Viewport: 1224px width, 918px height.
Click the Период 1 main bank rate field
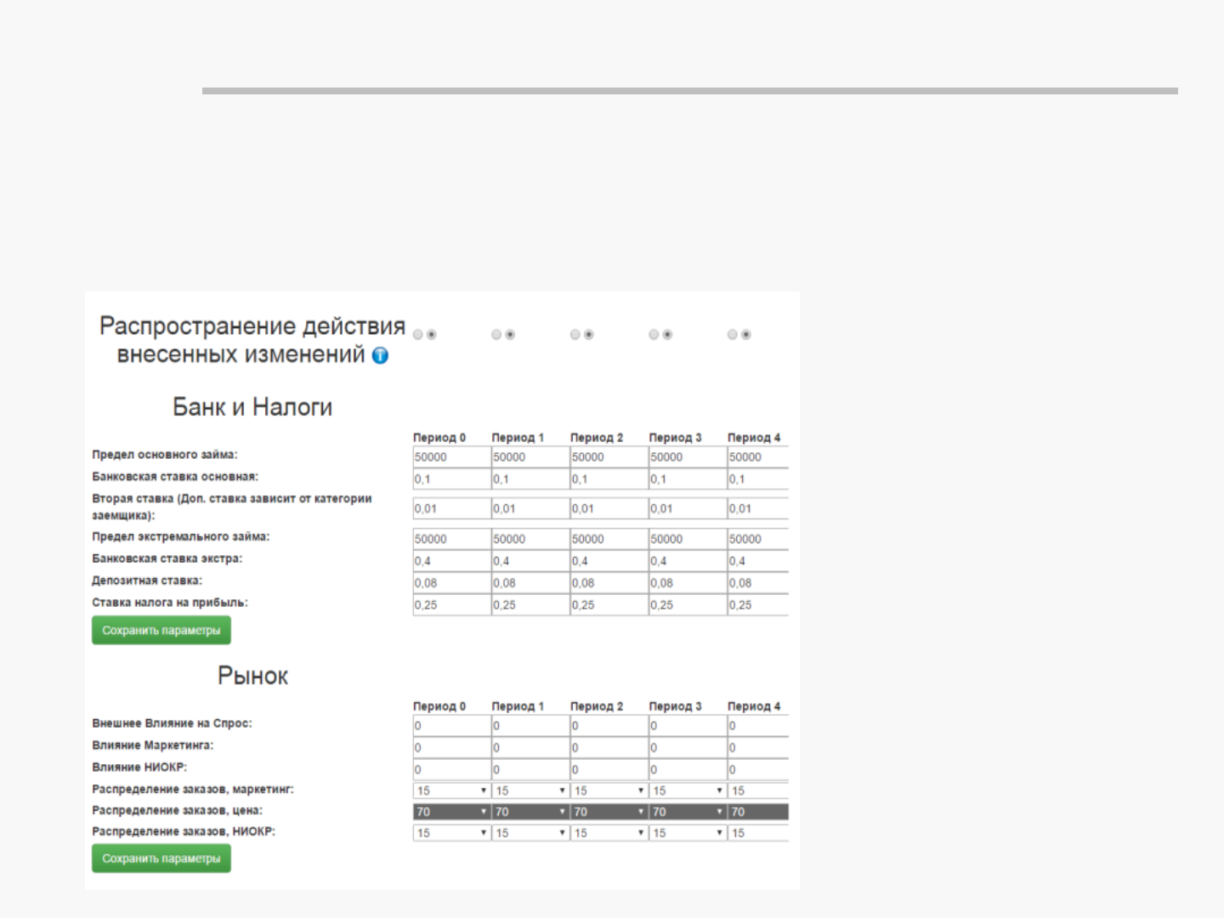(x=530, y=479)
